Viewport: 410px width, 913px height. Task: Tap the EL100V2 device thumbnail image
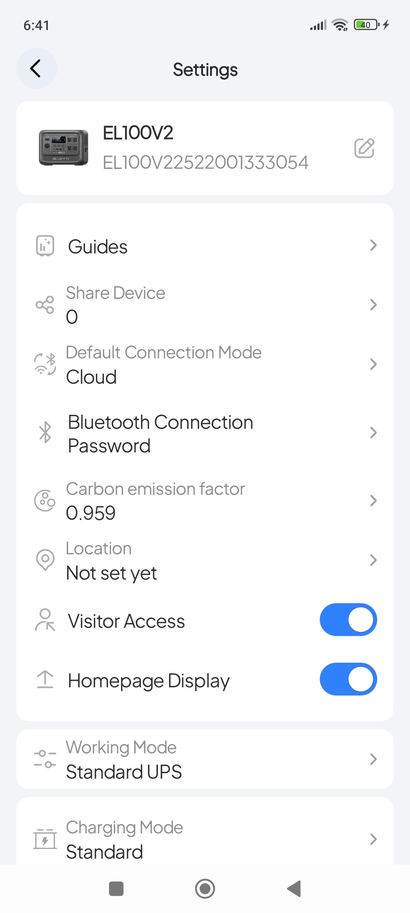[63, 147]
